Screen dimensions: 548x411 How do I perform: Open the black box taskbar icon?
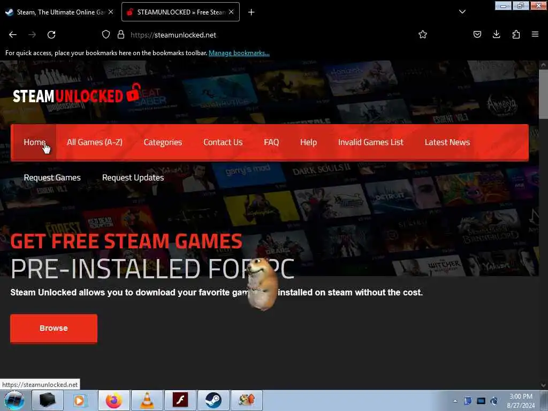click(48, 400)
